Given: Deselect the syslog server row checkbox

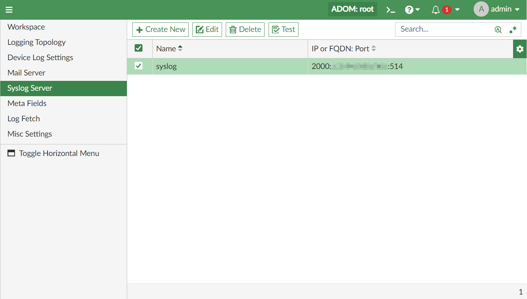Looking at the screenshot, I should (138, 66).
